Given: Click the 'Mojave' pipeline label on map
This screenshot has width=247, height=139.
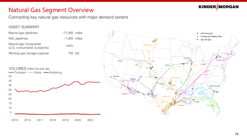Looking at the screenshot, I should (x=116, y=76).
